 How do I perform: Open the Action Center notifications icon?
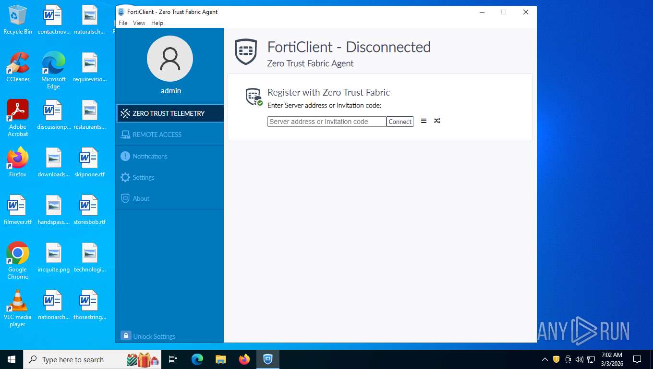tap(637, 359)
